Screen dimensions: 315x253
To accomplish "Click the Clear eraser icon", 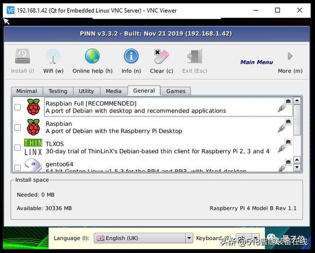I will tap(161, 56).
